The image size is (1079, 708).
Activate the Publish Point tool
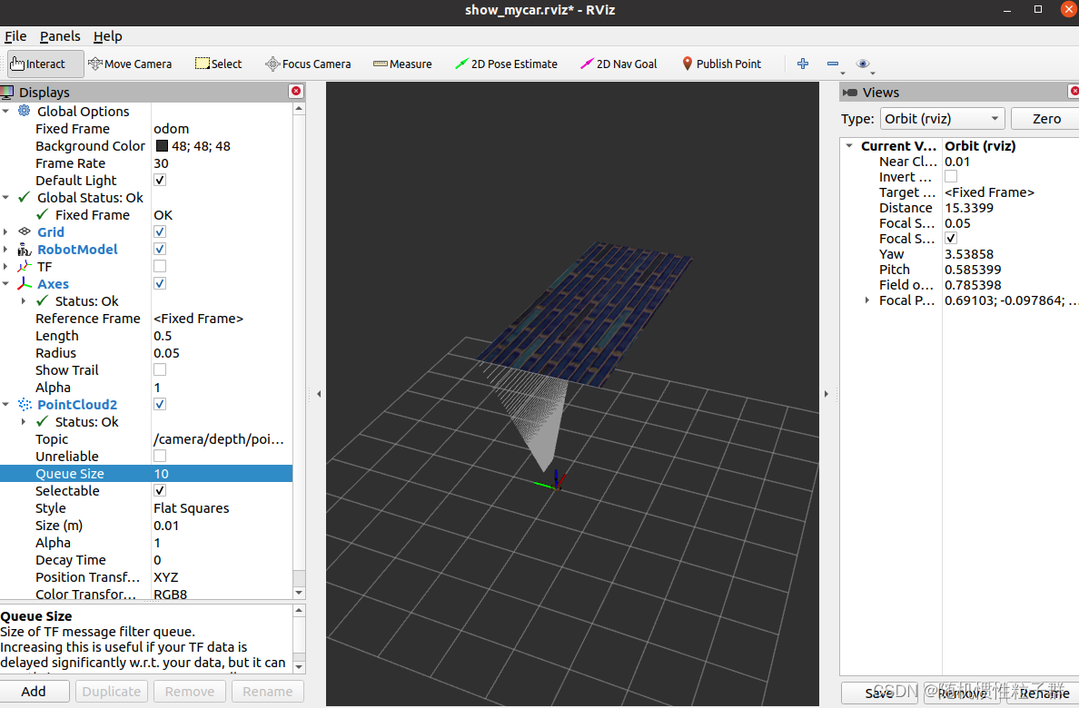(722, 64)
